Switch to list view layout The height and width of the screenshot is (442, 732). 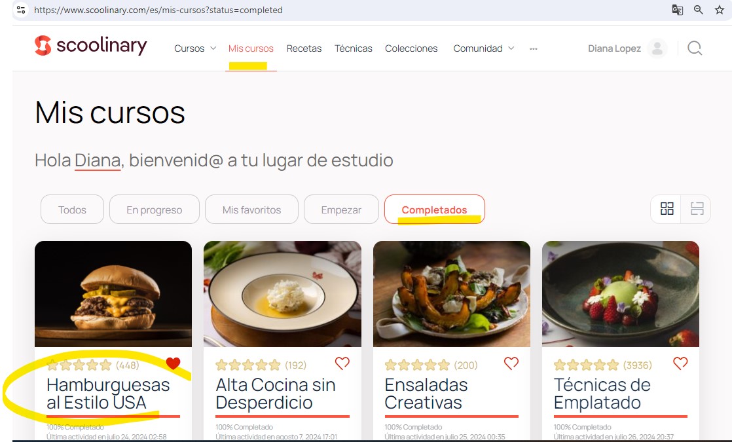(x=696, y=209)
